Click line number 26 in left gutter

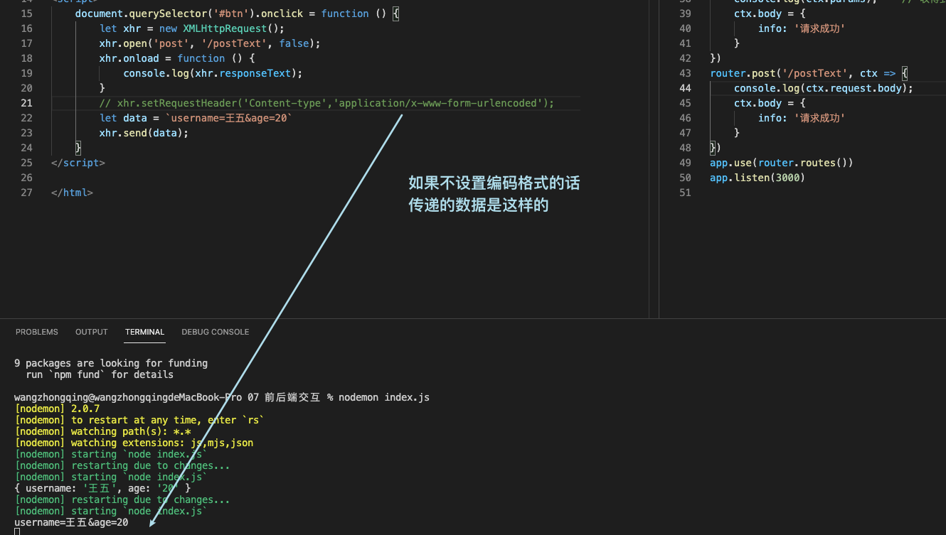(x=26, y=178)
